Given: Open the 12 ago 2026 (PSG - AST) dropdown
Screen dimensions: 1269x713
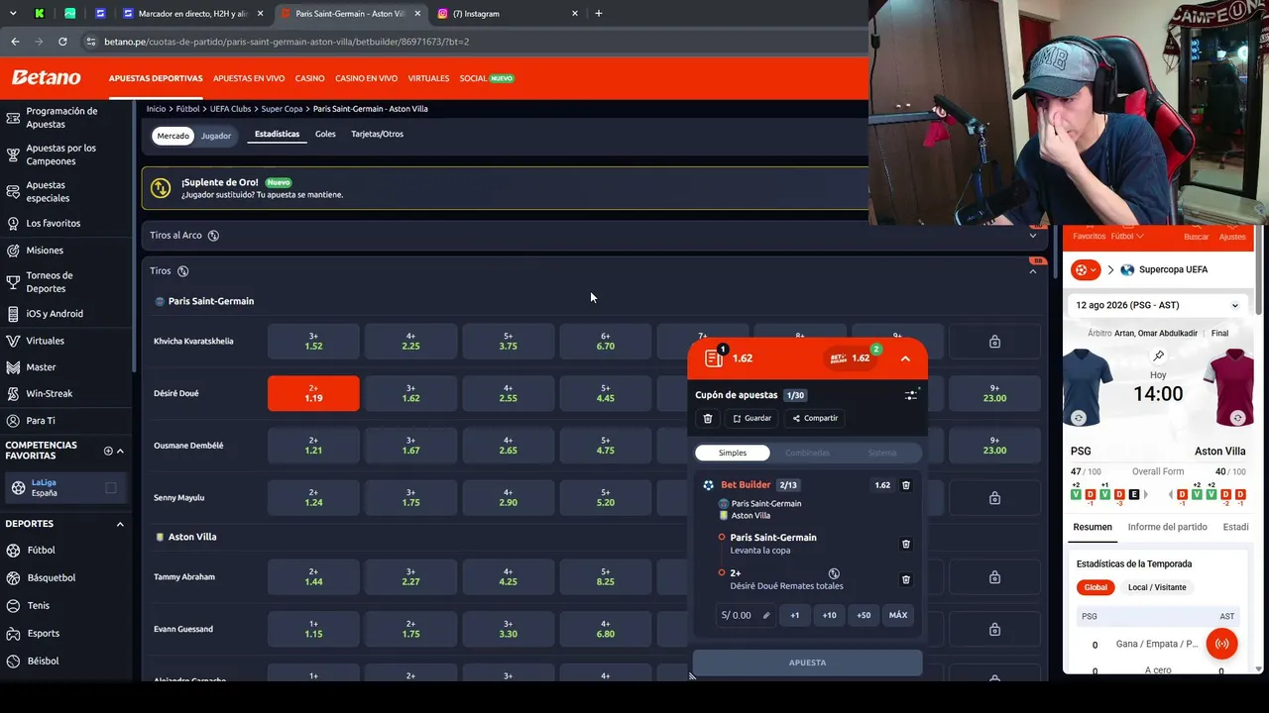Looking at the screenshot, I should click(1157, 305).
